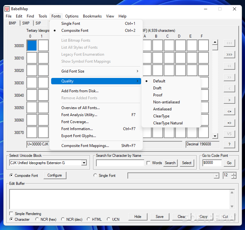Screen dimensions: 245x230
Task: Click the Hide button
Action: tap(138, 217)
